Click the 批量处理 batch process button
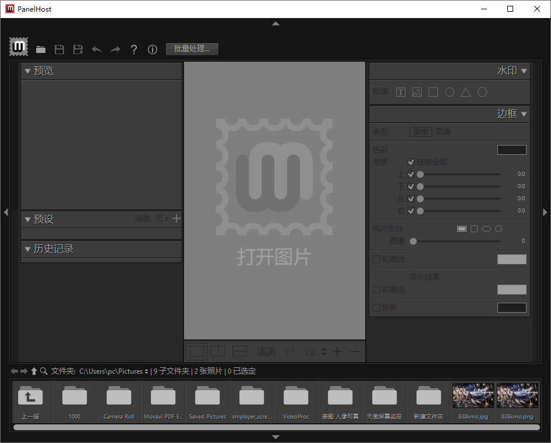This screenshot has width=551, height=443. [192, 49]
